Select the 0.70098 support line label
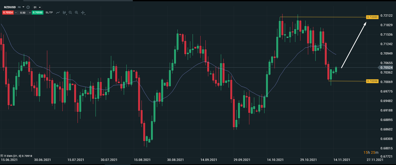 [x=372, y=81]
